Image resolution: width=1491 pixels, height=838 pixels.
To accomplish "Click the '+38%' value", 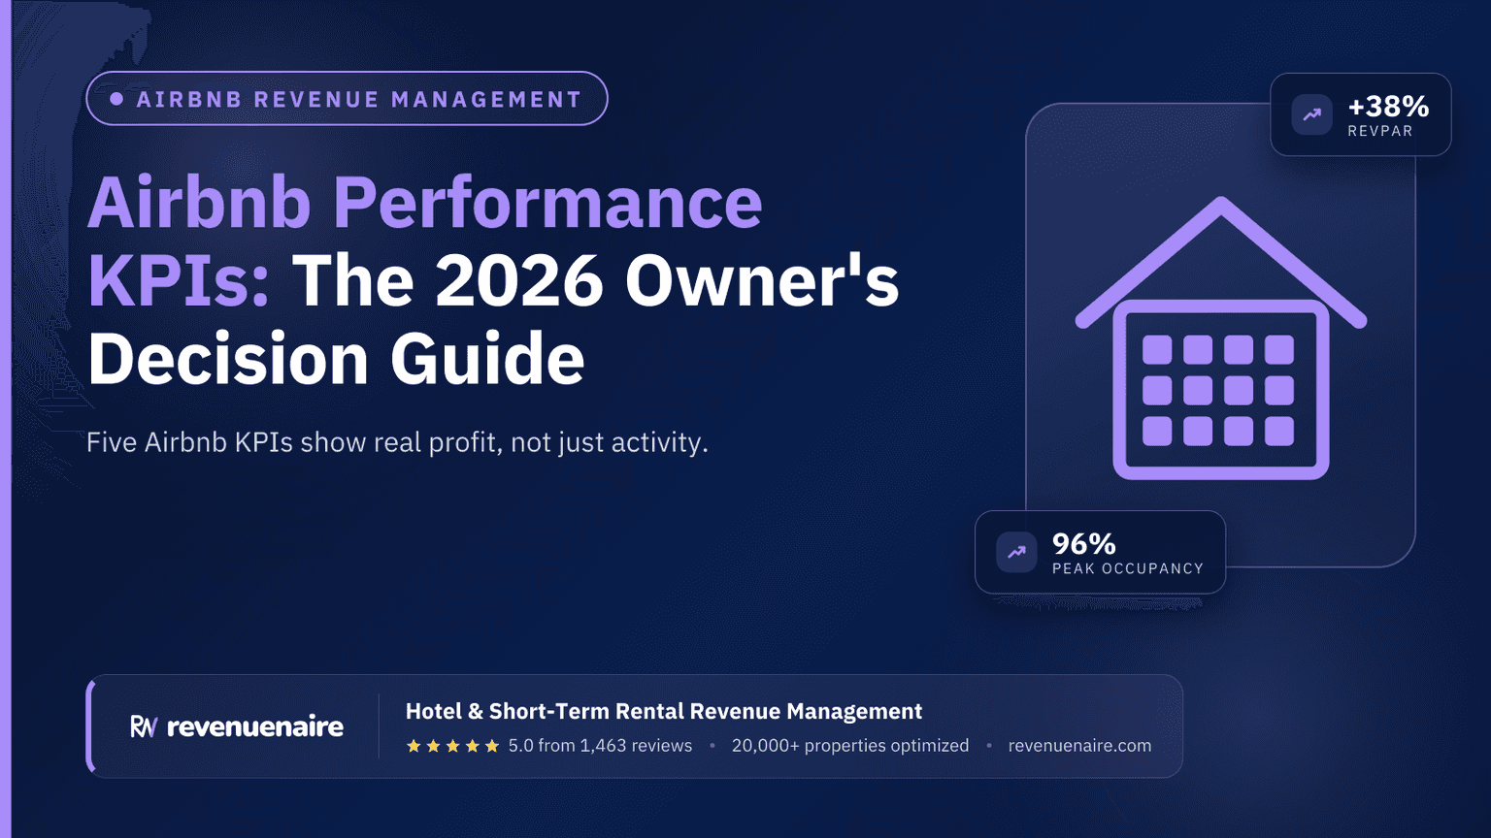I will pos(1388,106).
